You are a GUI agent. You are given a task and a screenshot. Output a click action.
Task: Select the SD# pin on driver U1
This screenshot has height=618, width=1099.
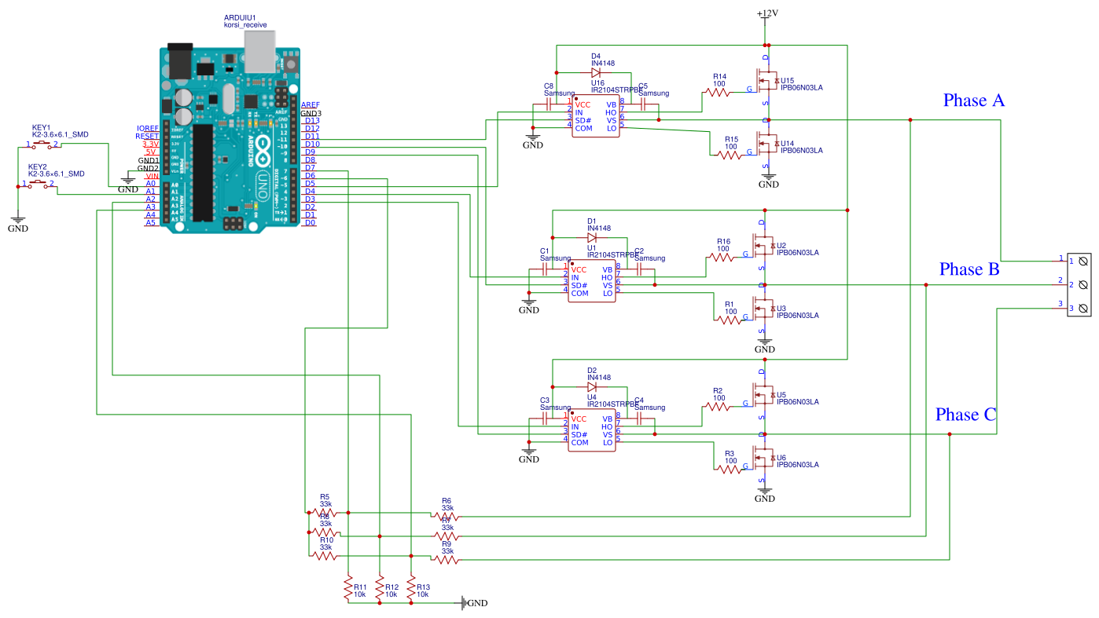point(579,284)
